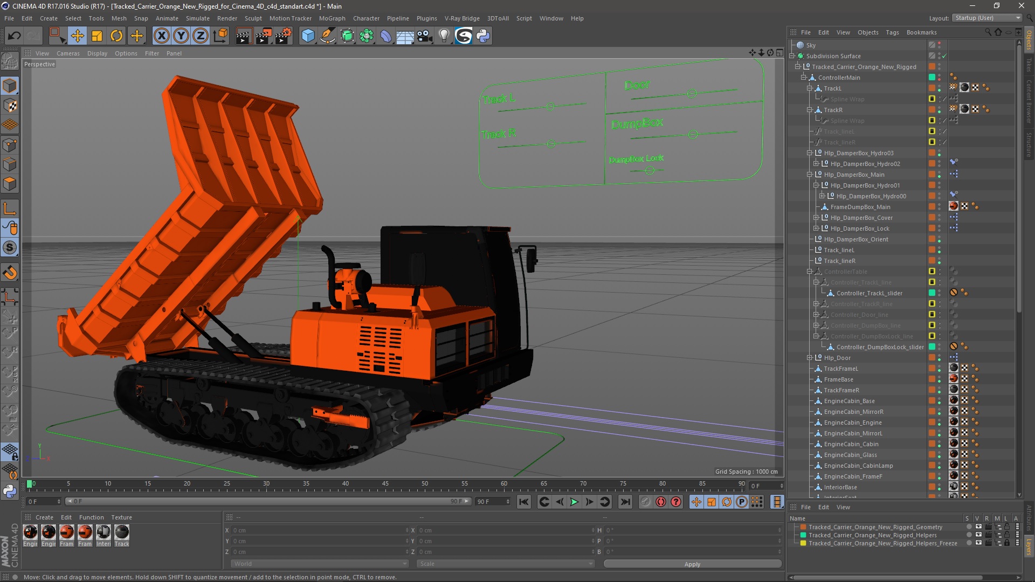Click the DumpBox slider handle in viewport
Viewport: 1035px width, 582px height.
(693, 134)
